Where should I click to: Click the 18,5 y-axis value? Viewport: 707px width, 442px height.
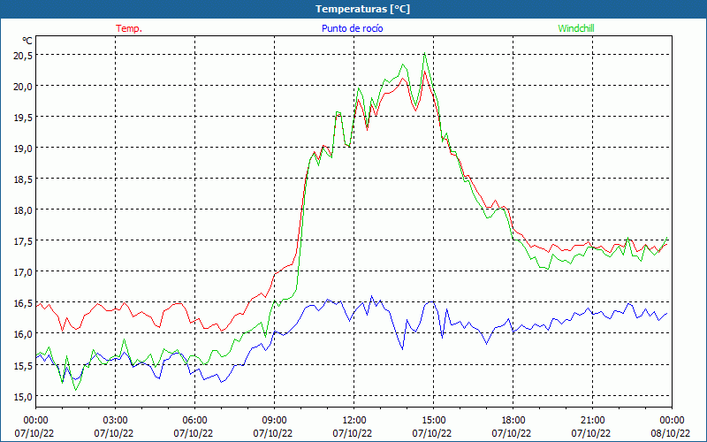point(21,179)
